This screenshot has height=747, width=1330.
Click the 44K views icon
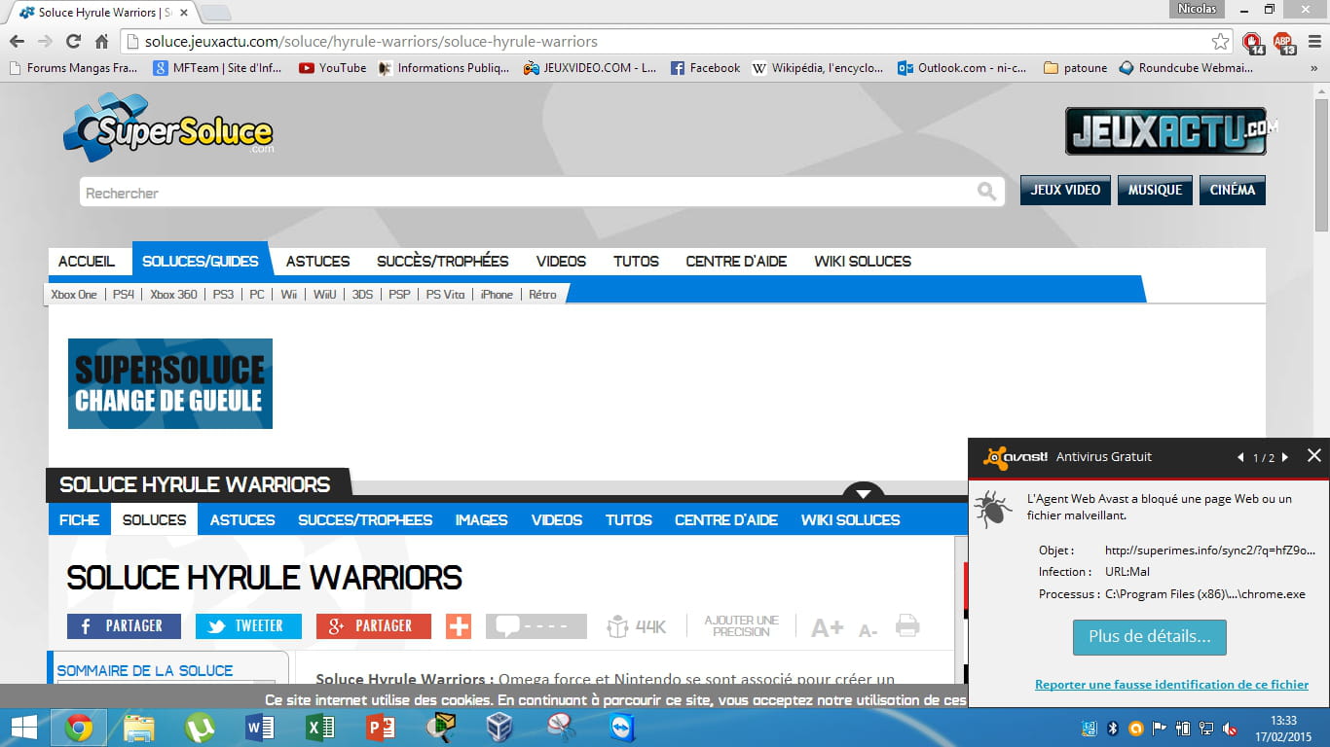(635, 626)
